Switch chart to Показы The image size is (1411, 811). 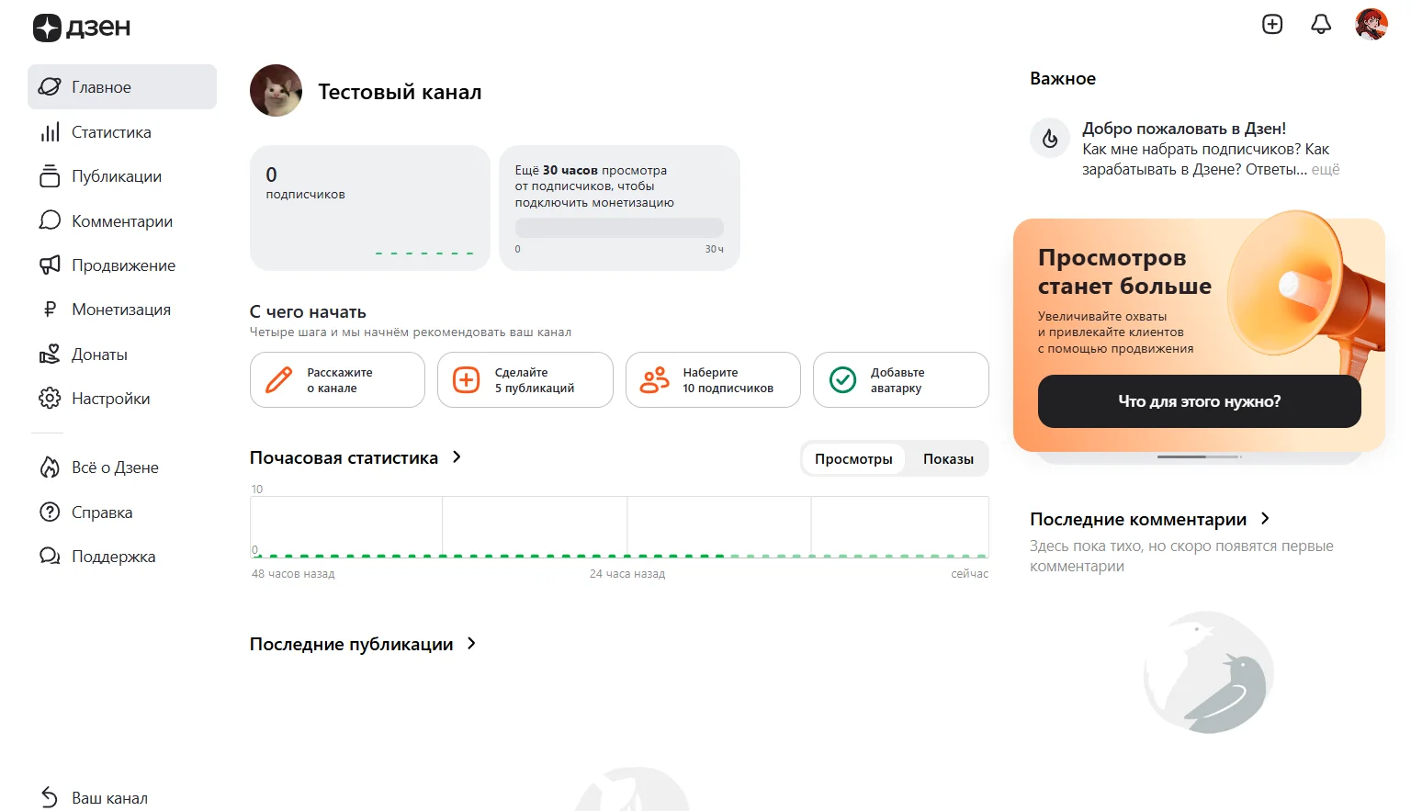(x=948, y=459)
